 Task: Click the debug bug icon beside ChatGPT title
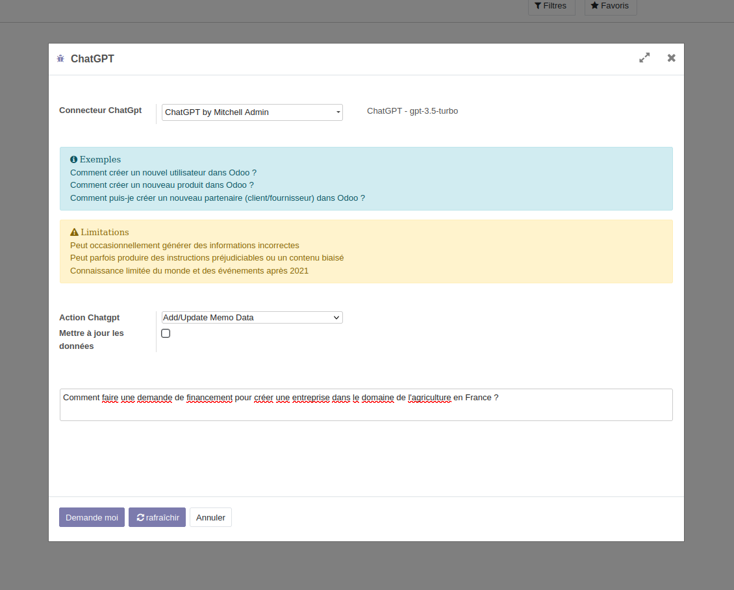(x=60, y=58)
